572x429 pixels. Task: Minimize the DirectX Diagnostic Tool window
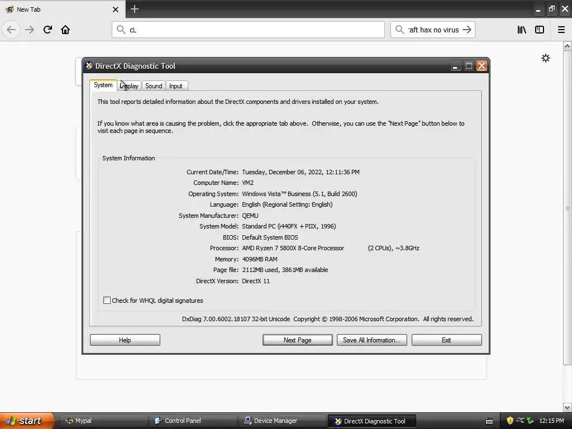(x=455, y=66)
